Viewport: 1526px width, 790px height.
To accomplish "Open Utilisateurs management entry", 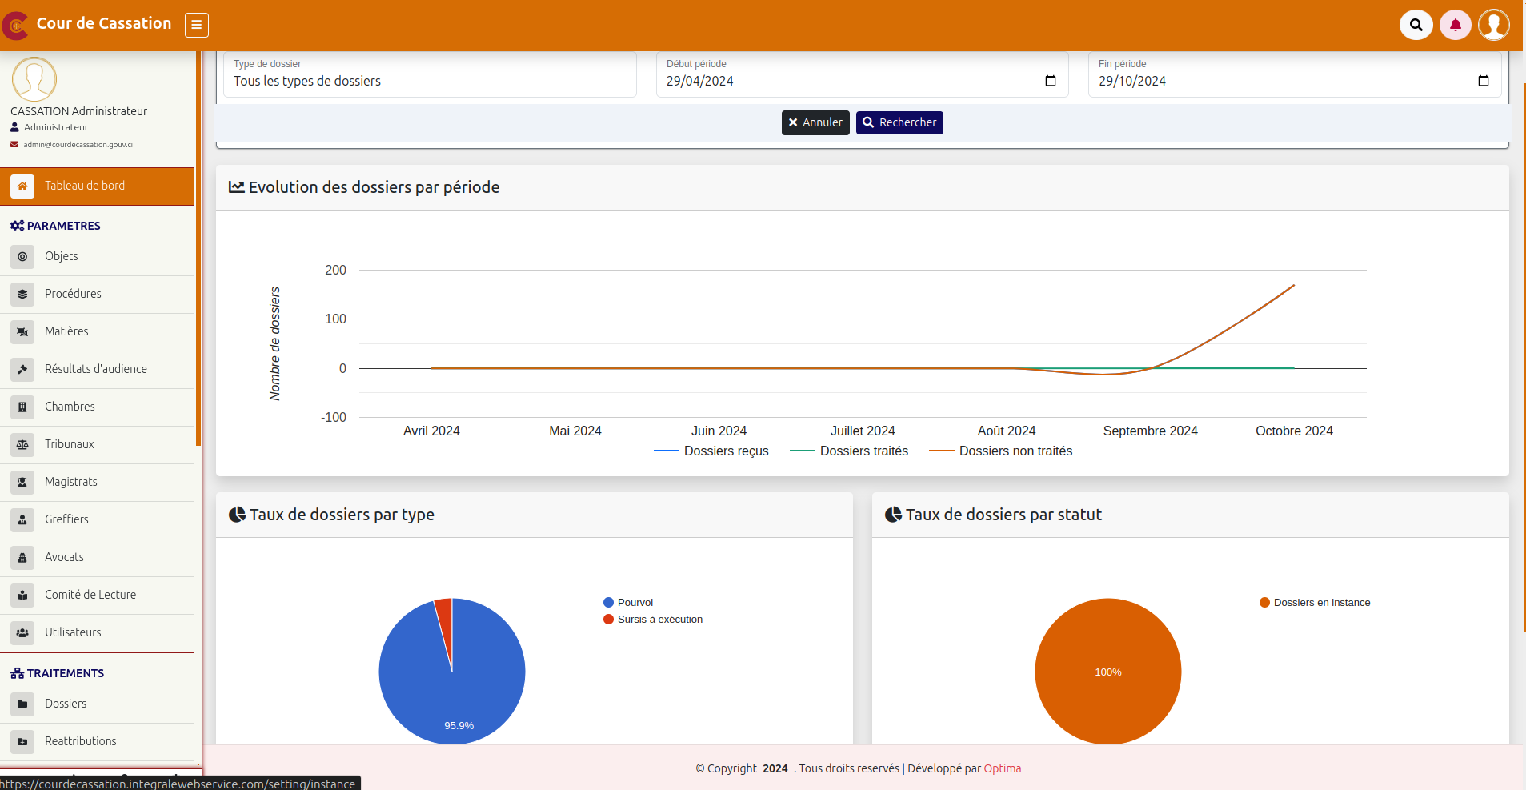I will pyautogui.click(x=97, y=633).
